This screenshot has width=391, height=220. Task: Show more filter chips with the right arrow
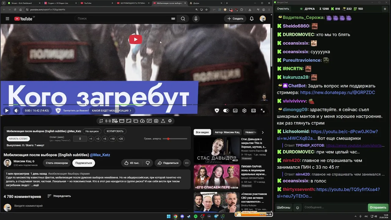click(263, 132)
